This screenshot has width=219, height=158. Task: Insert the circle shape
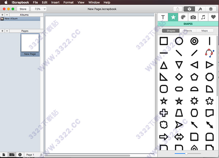tap(179, 41)
